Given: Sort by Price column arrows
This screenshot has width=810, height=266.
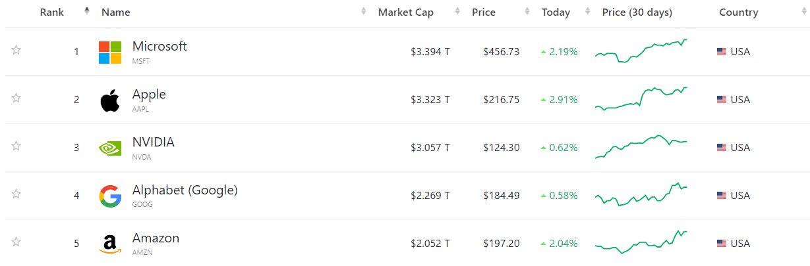Looking at the screenshot, I should 527,12.
